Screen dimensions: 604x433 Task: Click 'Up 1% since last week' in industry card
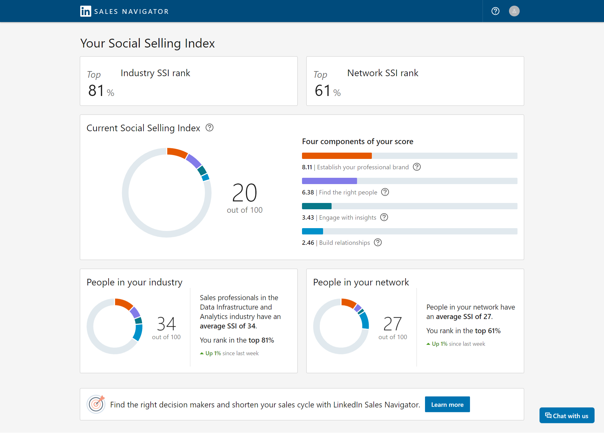point(229,353)
